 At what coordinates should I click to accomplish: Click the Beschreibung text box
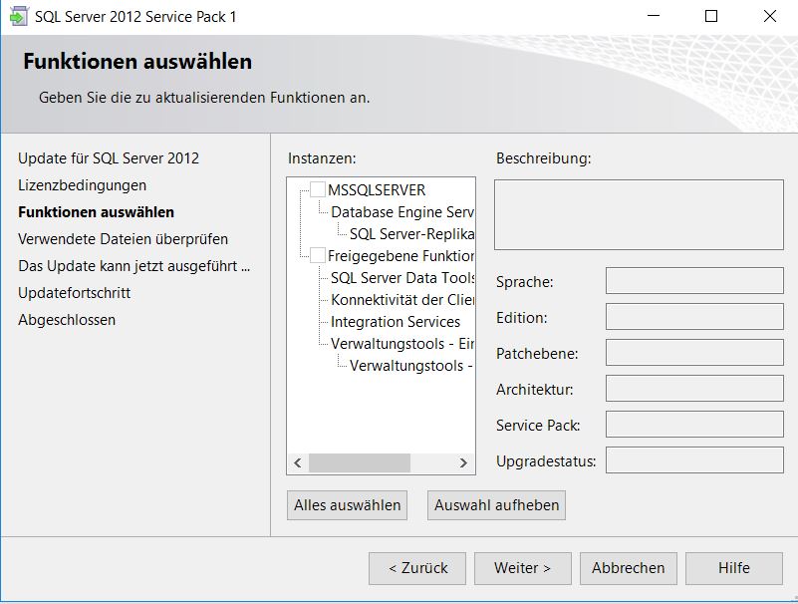(639, 214)
